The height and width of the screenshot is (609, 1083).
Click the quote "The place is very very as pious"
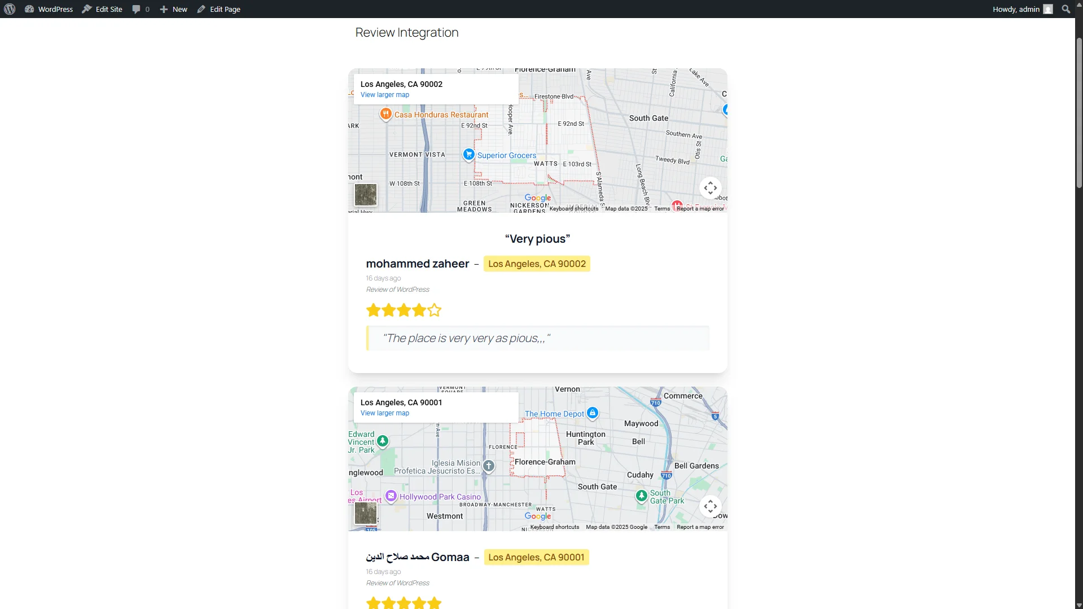point(466,338)
